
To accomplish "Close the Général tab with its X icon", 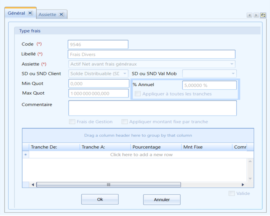I will [x=30, y=13].
